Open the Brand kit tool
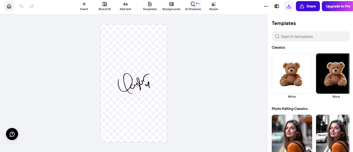Viewport: 353px width, 152px height. [105, 6]
